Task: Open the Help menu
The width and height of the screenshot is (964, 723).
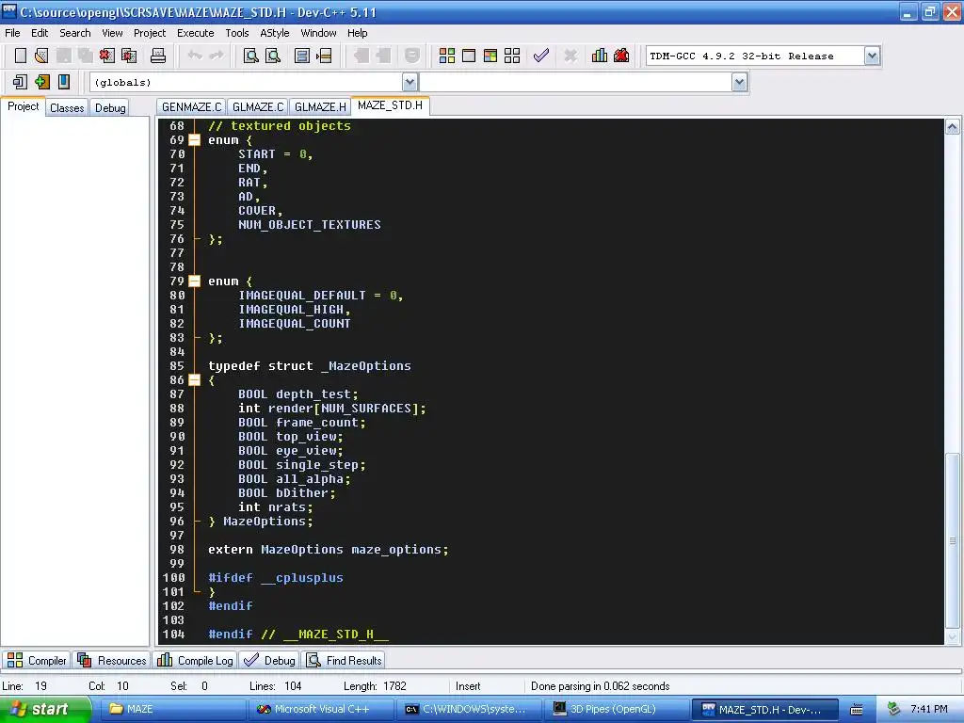Action: (x=357, y=33)
